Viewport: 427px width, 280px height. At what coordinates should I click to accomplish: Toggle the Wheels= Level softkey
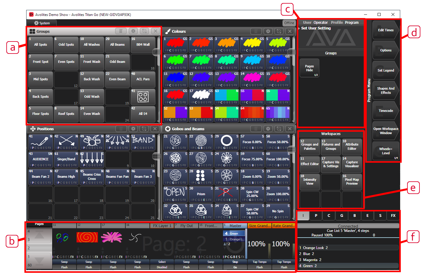[x=386, y=151]
